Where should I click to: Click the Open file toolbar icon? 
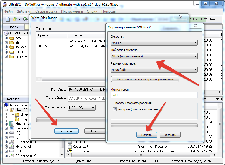(15, 19)
